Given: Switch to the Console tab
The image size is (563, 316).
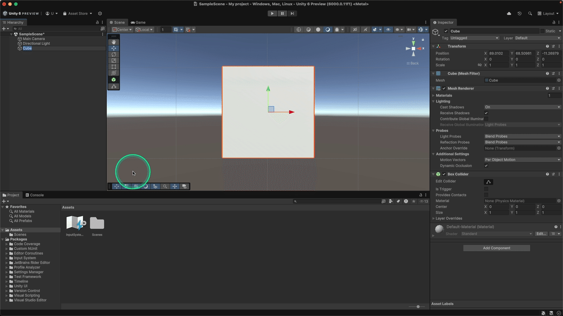Looking at the screenshot, I should click(34, 195).
